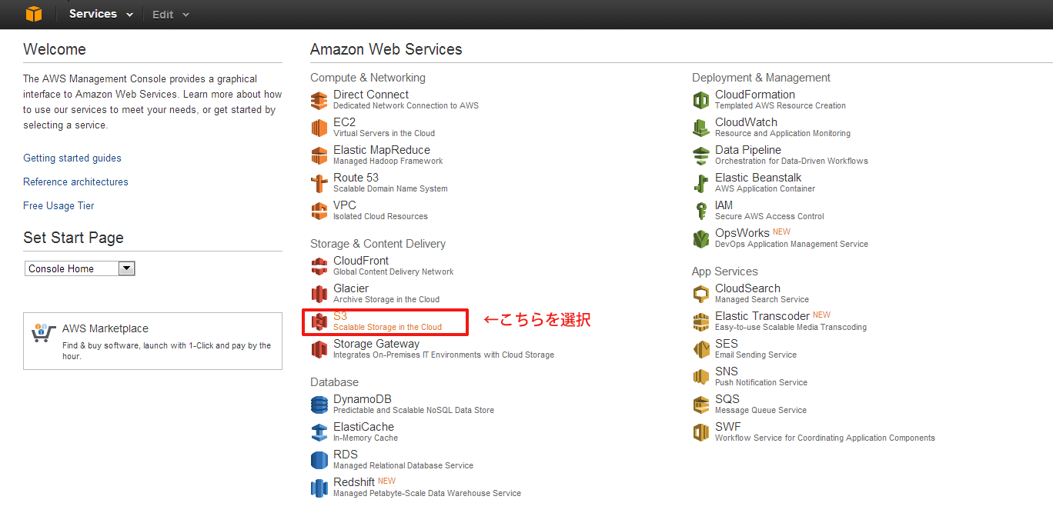Open the DynamoDB text link
The width and height of the screenshot is (1053, 523).
(363, 399)
